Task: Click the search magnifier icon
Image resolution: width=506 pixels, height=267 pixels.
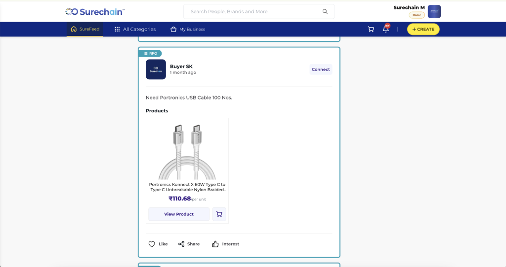Action: (325, 12)
